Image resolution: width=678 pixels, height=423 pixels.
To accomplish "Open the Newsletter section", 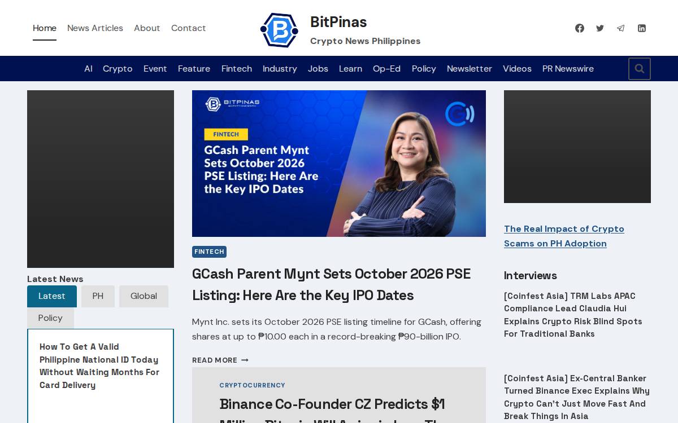I will pyautogui.click(x=470, y=69).
